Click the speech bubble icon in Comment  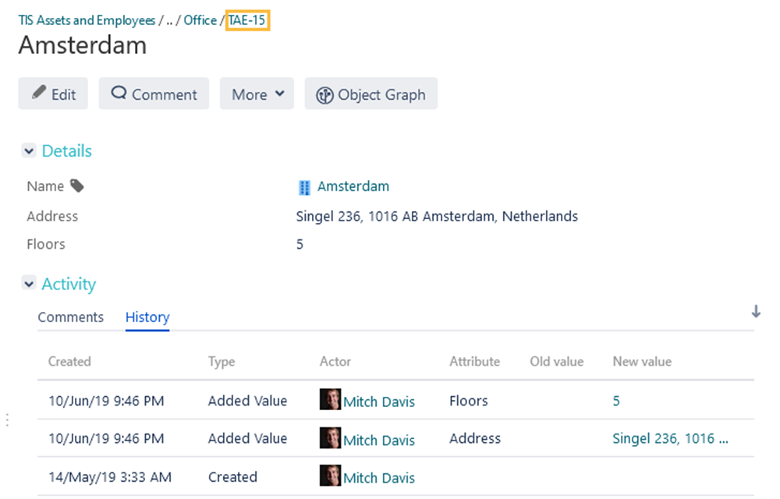(119, 93)
